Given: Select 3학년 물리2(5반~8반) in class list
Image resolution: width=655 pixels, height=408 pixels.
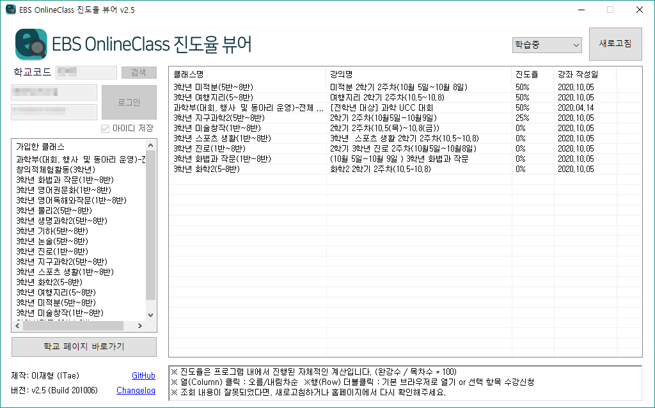Looking at the screenshot, I should [x=54, y=210].
